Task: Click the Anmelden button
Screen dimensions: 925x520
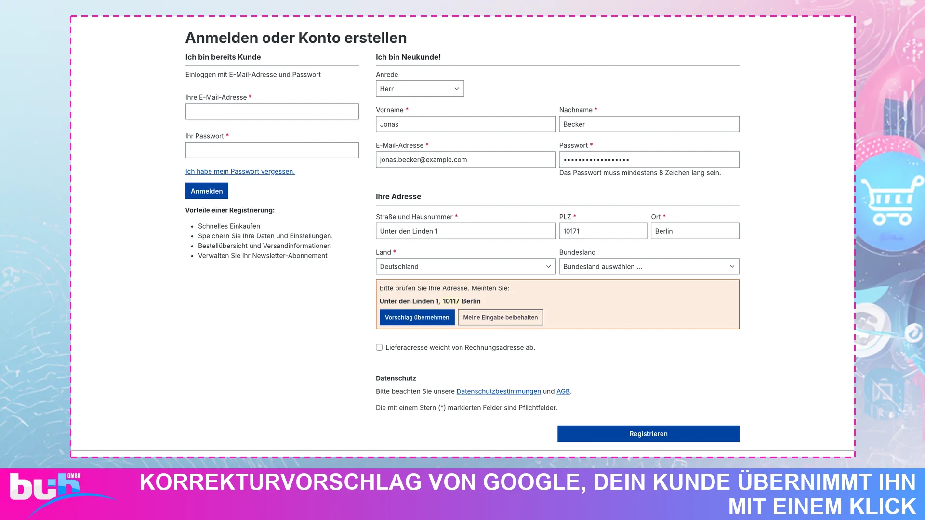Action: point(207,191)
